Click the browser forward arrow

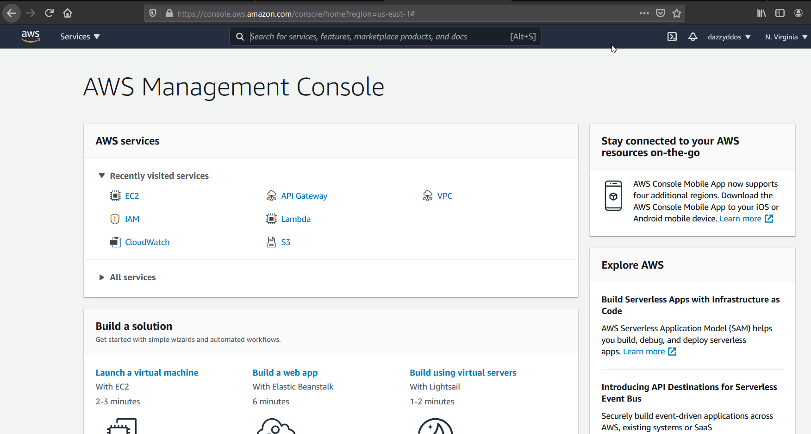tap(31, 13)
